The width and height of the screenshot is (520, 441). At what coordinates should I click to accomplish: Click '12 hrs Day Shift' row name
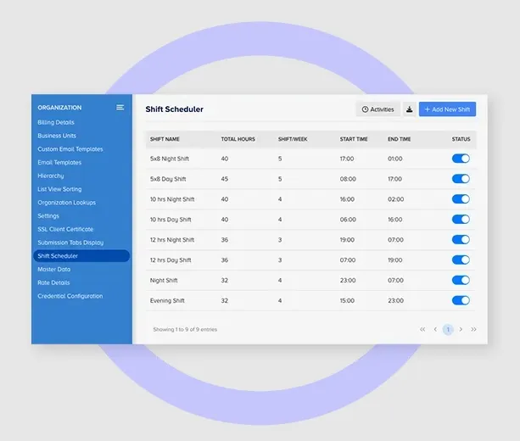coord(171,260)
